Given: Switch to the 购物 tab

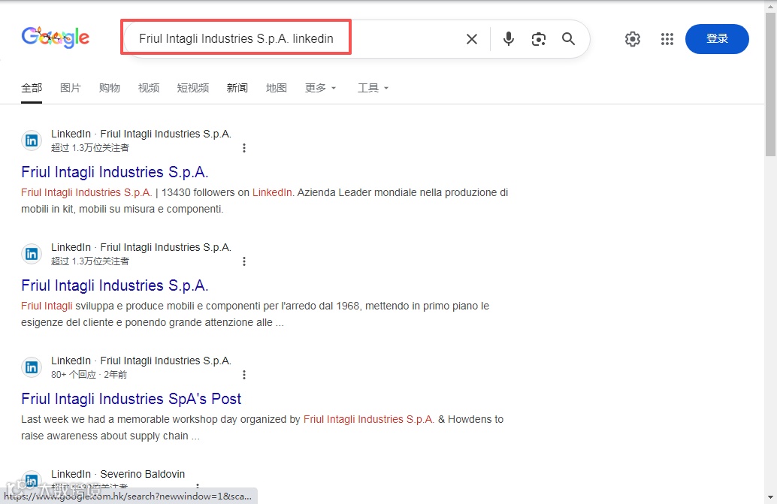Looking at the screenshot, I should pos(110,88).
